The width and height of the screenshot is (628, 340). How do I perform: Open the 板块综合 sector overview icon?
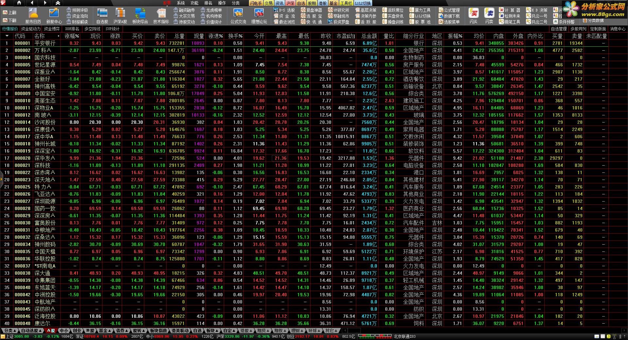pos(140,16)
